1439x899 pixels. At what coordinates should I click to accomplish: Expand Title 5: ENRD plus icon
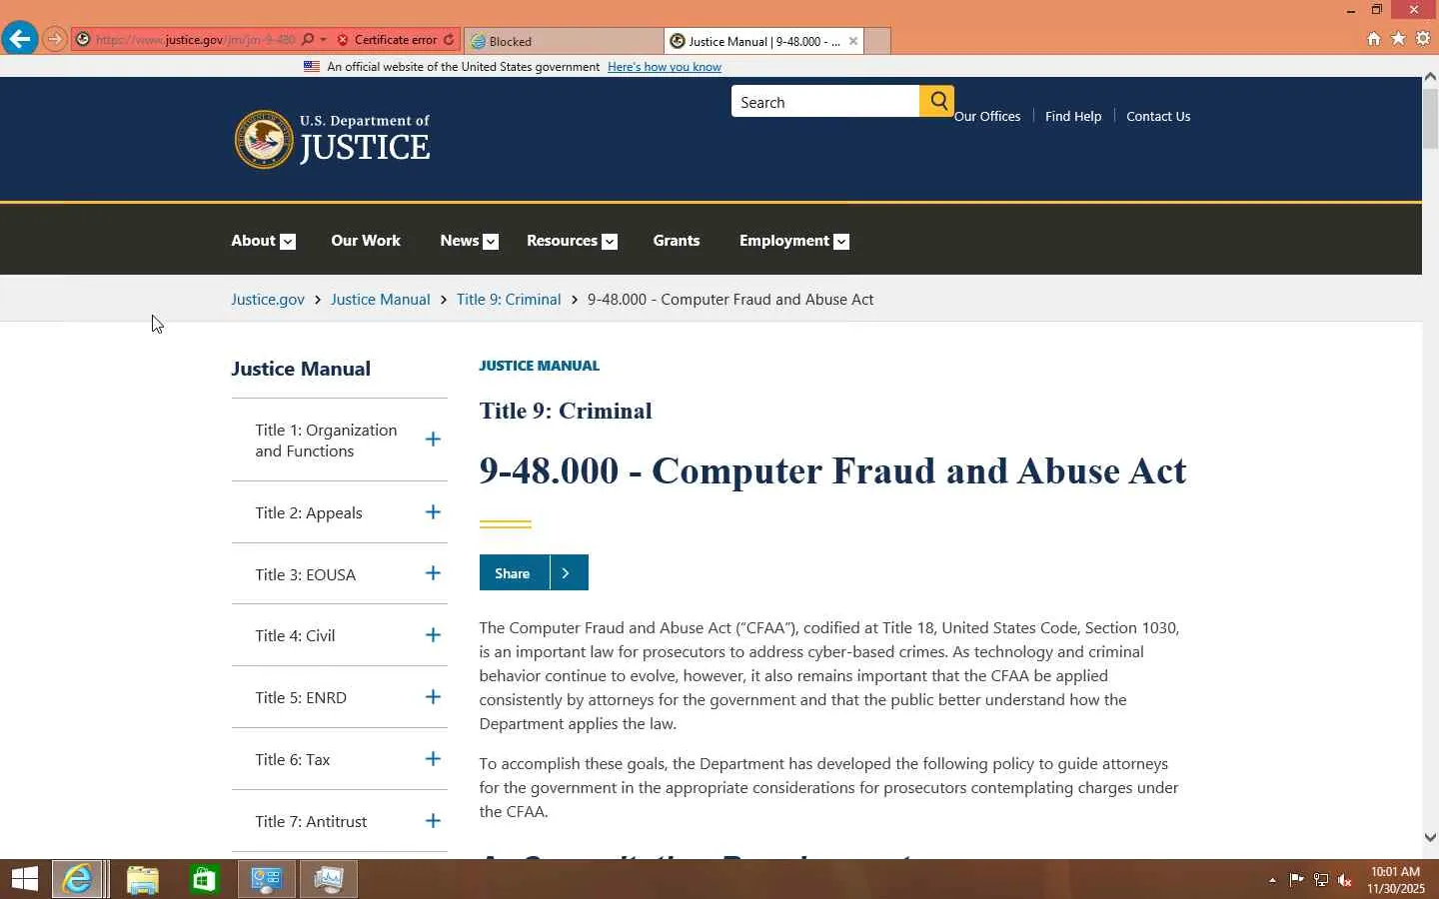click(433, 697)
